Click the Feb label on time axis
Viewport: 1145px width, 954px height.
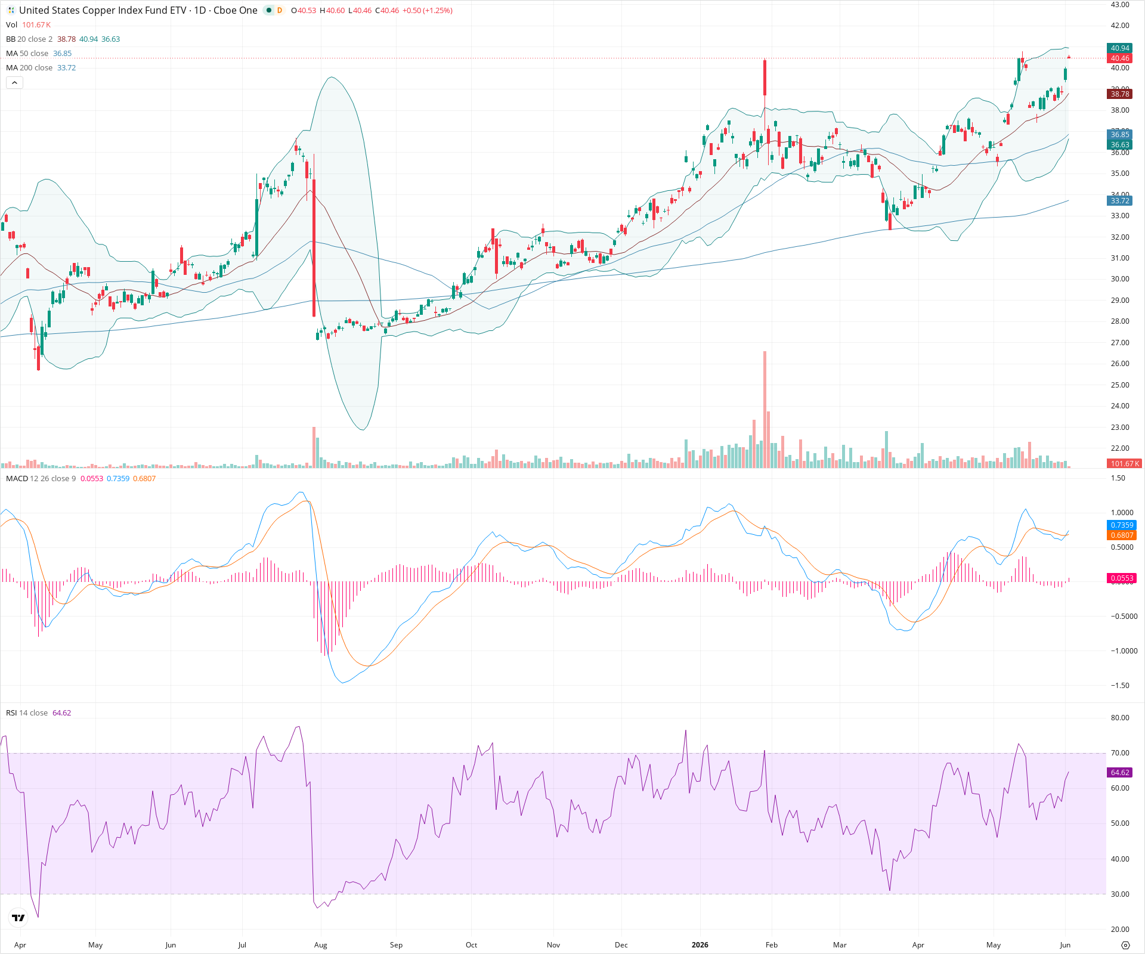pyautogui.click(x=771, y=944)
